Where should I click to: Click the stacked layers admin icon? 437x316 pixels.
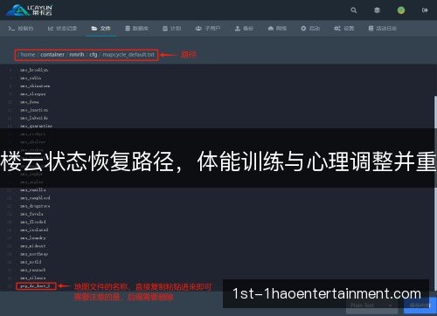click(377, 10)
